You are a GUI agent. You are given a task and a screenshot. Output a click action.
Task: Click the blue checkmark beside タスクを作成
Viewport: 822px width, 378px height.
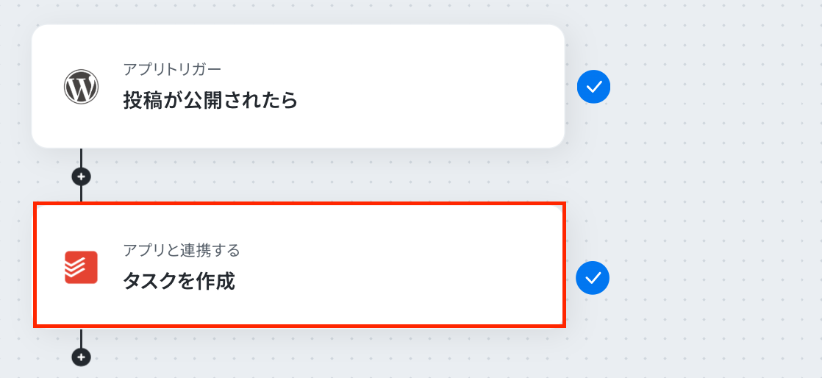click(x=593, y=277)
